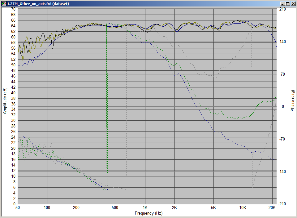
Task: Click the 500 Hz frequency tick label
Action: pos(115,207)
